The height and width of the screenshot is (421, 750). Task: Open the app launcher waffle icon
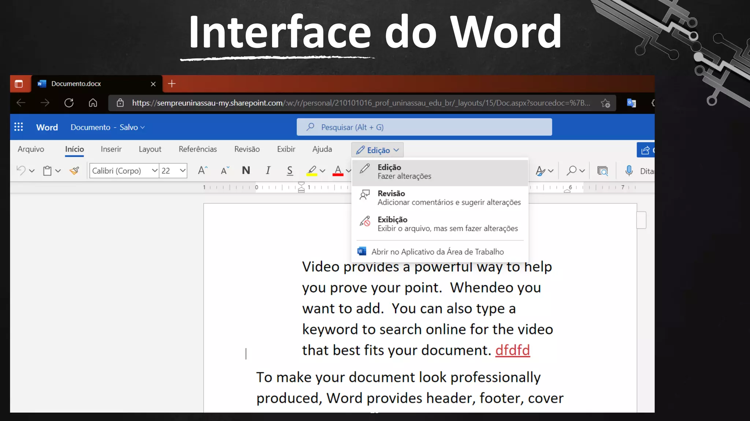coord(18,127)
